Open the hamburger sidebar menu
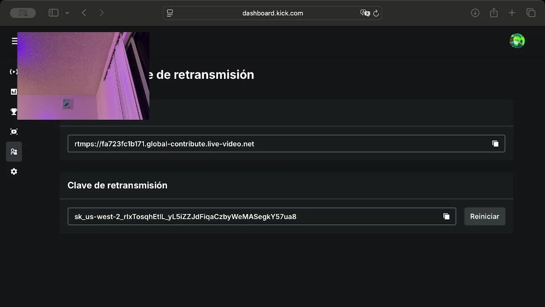545x307 pixels. 14,41
